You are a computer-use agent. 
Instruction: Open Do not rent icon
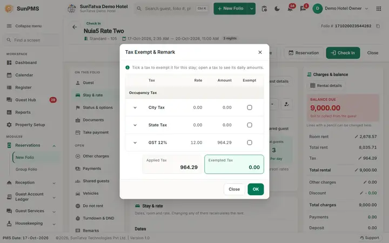click(78, 206)
